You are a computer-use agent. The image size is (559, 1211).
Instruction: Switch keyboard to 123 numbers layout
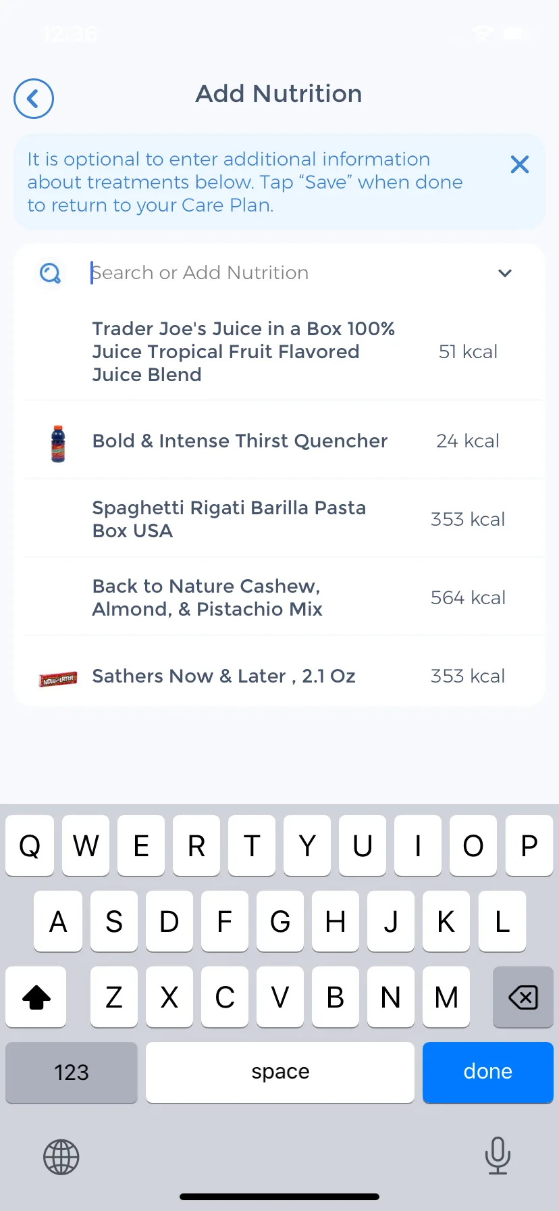72,1072
